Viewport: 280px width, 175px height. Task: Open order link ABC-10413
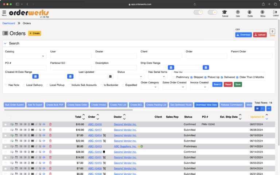click(95, 147)
